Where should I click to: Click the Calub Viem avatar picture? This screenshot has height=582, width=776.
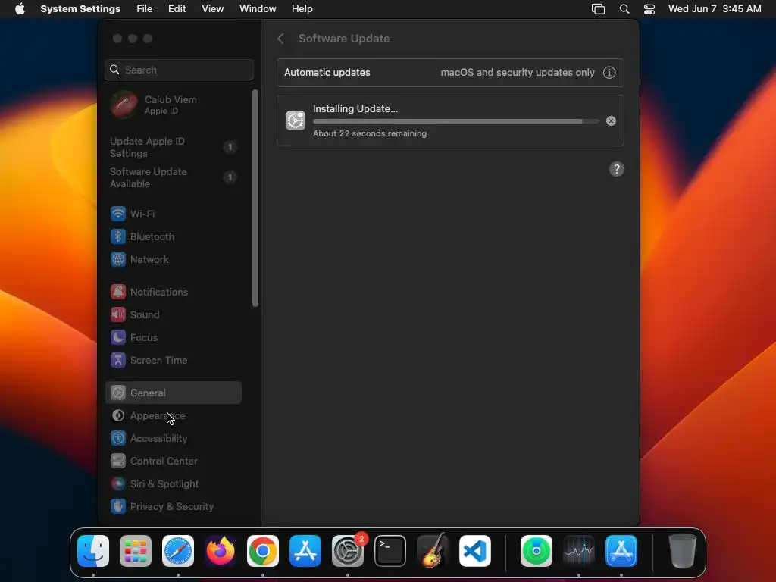[124, 105]
